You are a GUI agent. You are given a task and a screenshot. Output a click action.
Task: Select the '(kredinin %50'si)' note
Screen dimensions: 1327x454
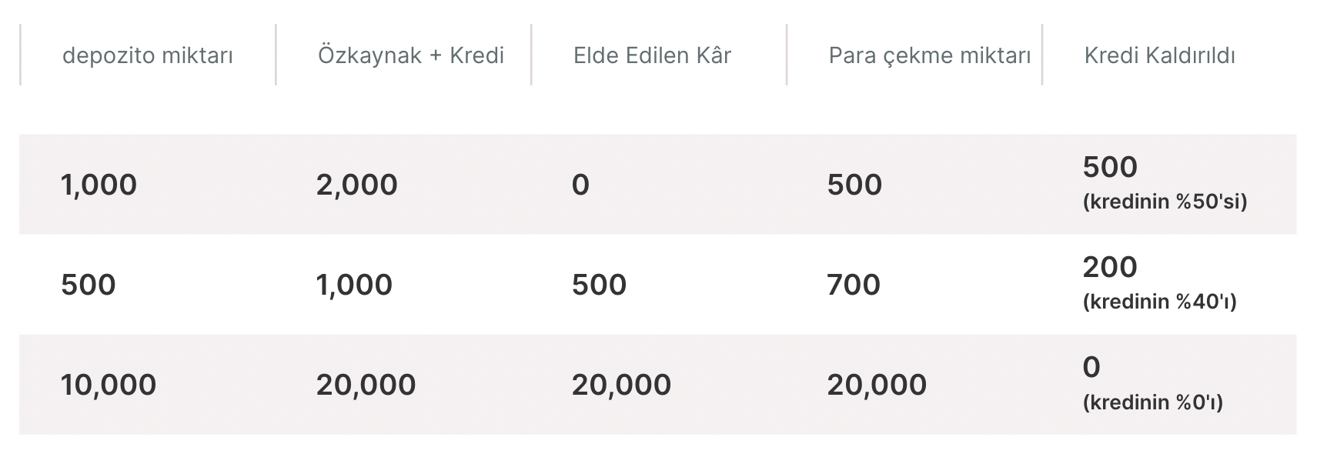[1165, 202]
